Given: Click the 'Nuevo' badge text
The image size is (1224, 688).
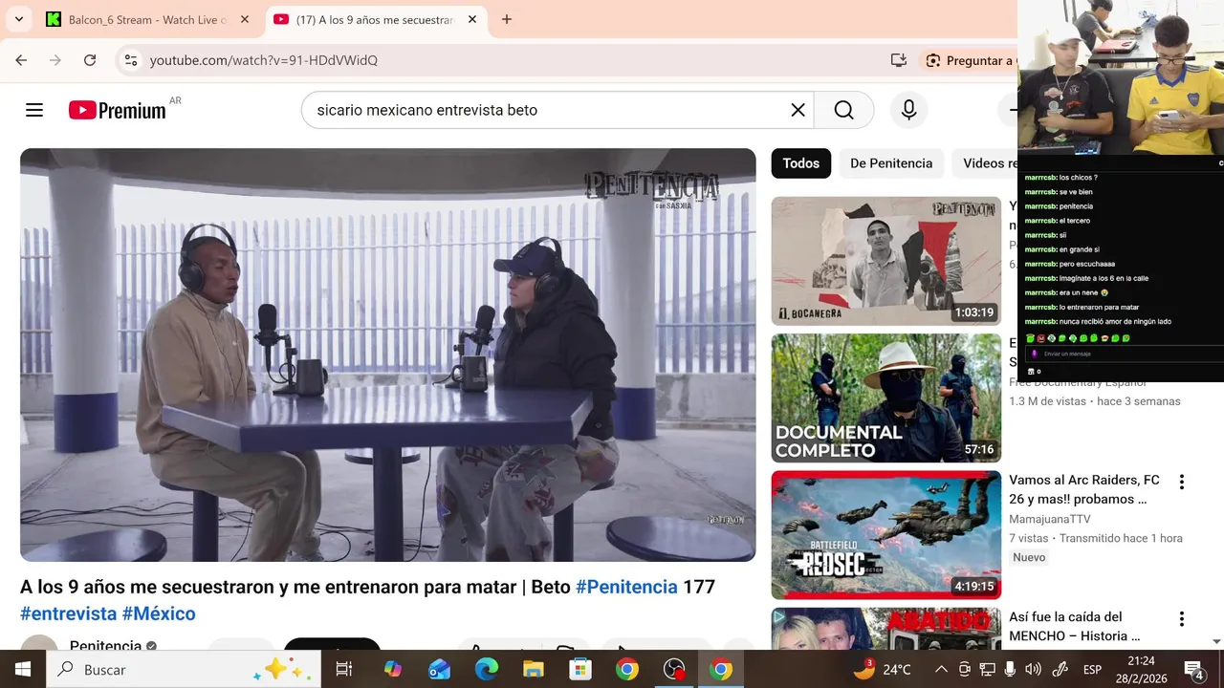Looking at the screenshot, I should pyautogui.click(x=1029, y=557).
